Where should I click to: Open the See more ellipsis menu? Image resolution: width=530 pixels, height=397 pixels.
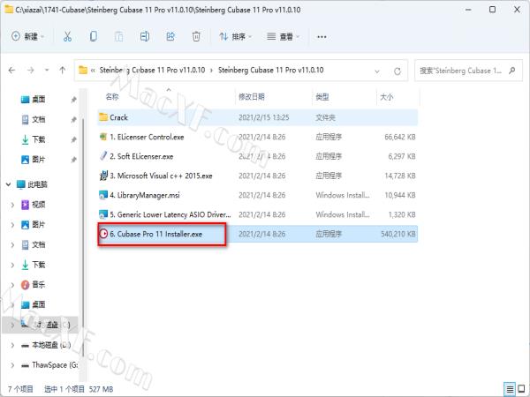click(x=322, y=36)
